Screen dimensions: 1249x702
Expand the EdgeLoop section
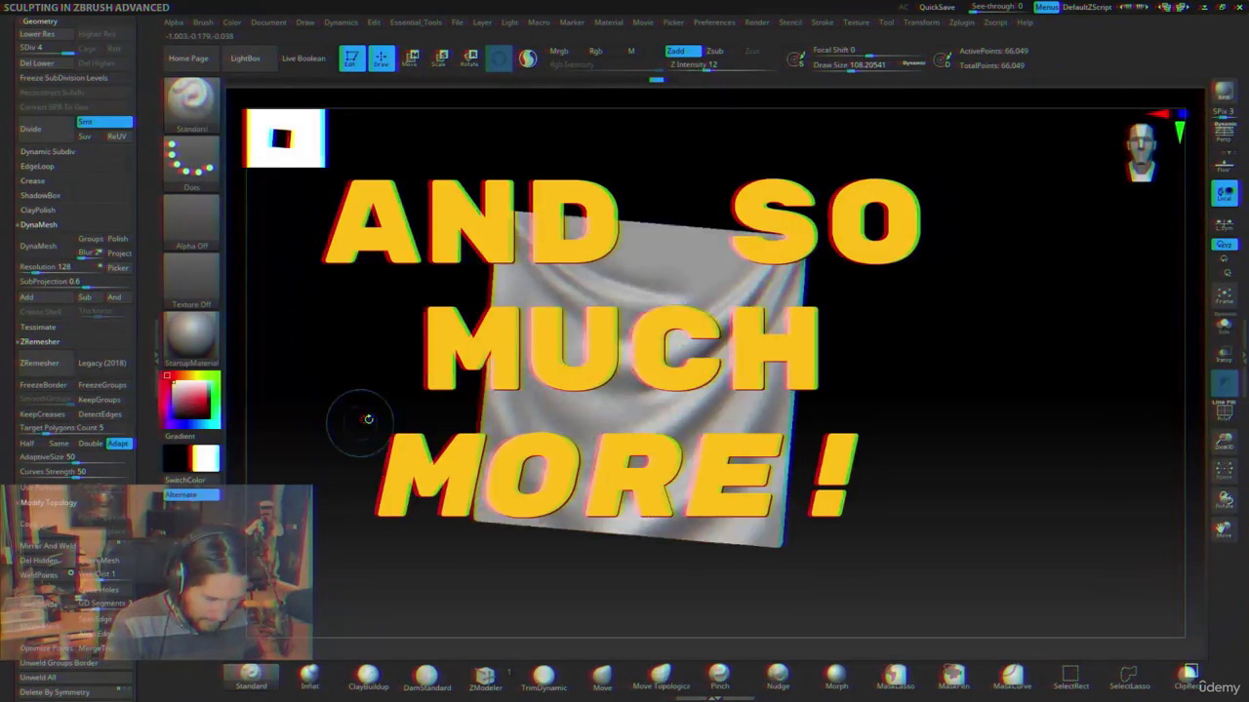(37, 166)
